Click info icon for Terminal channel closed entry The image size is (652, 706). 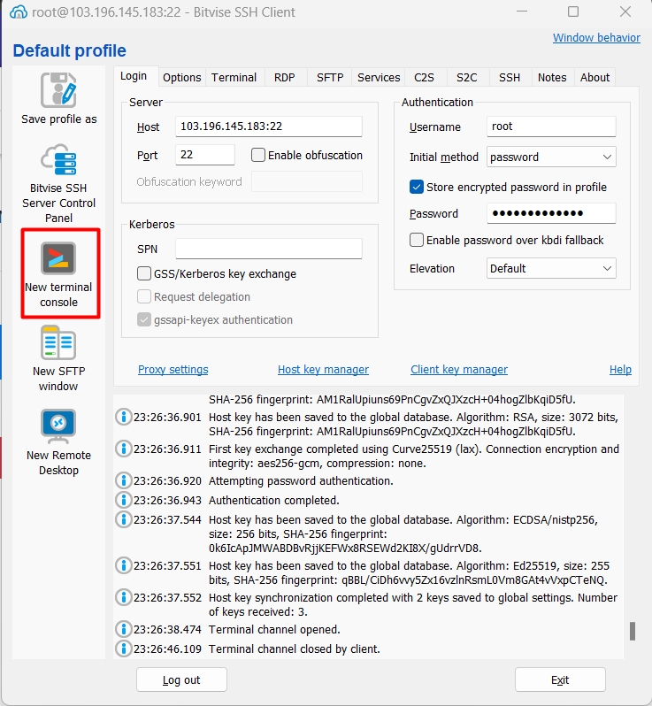click(x=123, y=648)
